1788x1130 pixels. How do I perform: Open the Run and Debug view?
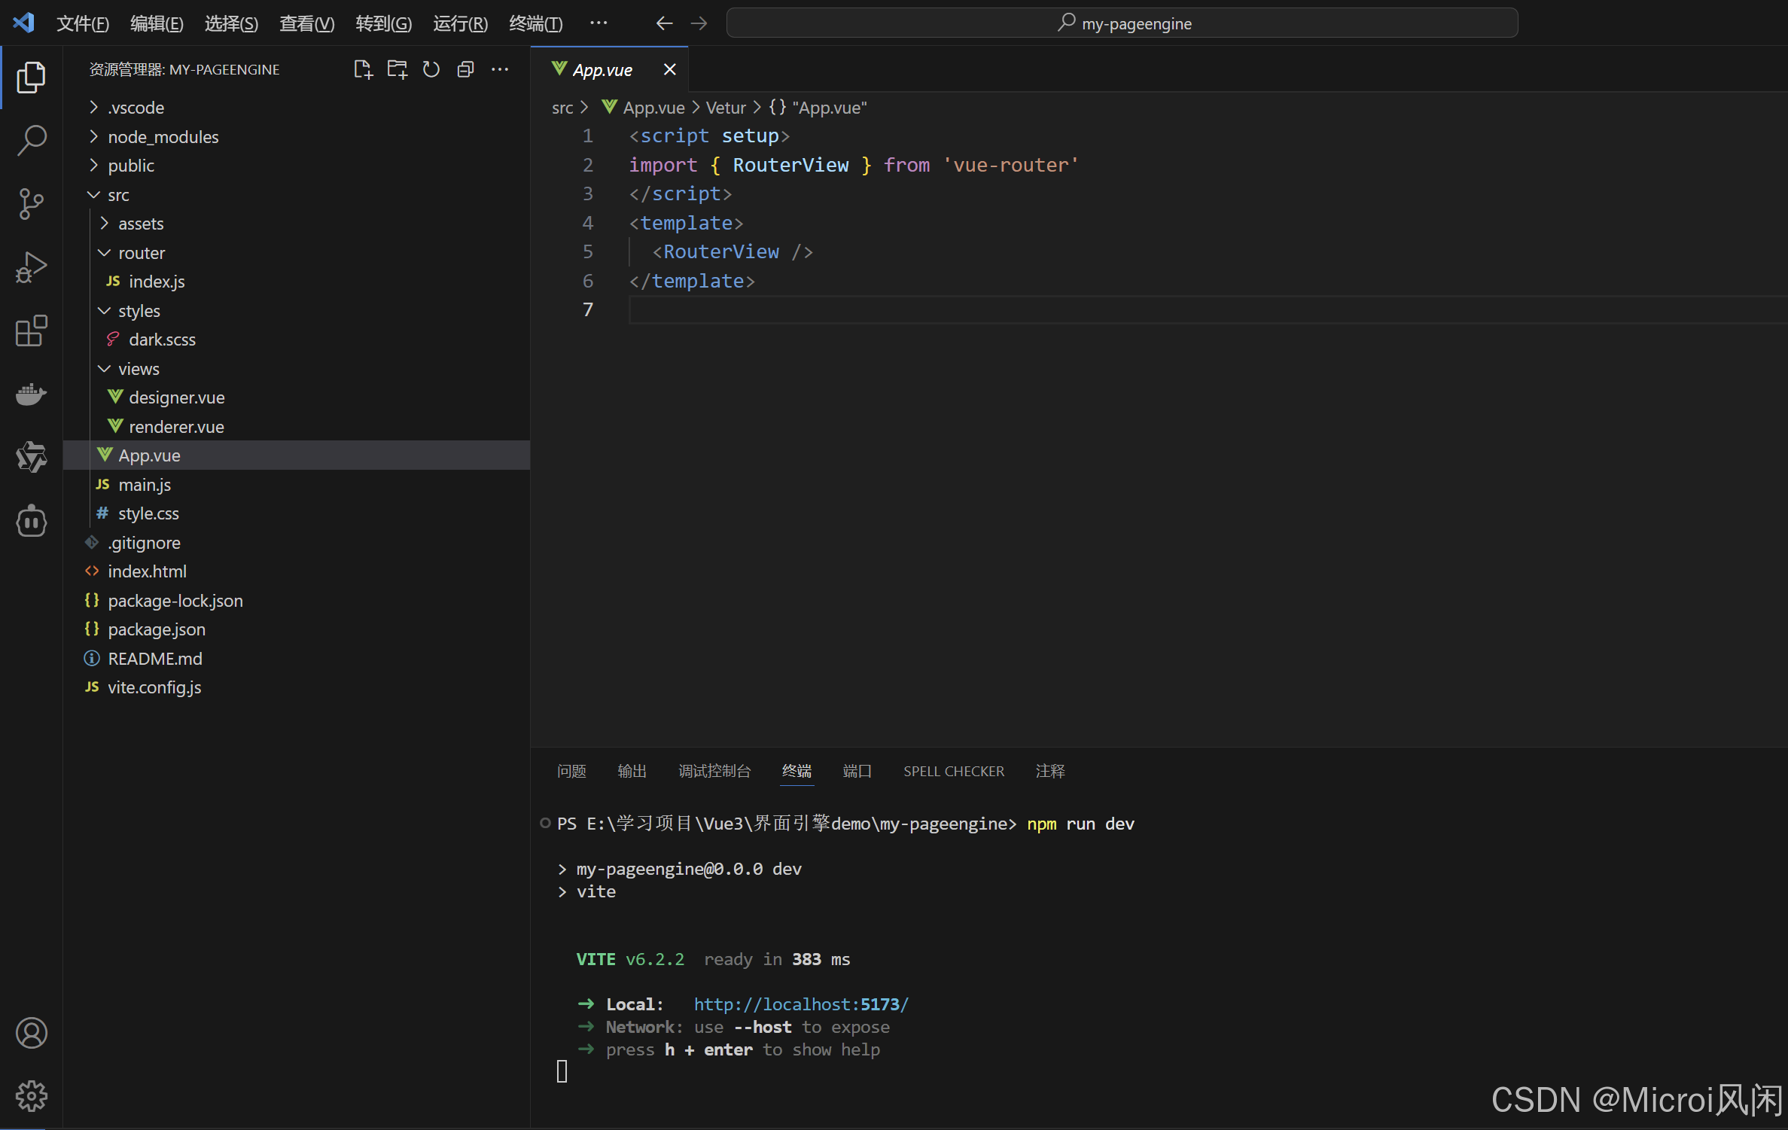click(31, 267)
